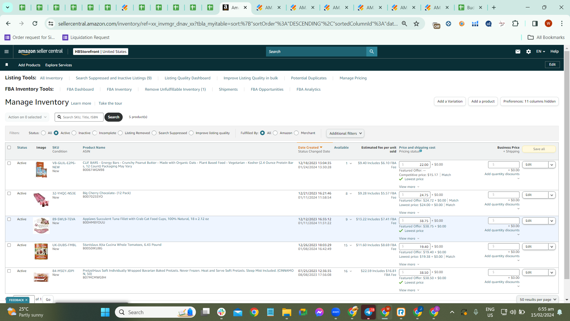Choose the Search Suppressed status filter
The height and width of the screenshot is (321, 570).
tap(154, 133)
